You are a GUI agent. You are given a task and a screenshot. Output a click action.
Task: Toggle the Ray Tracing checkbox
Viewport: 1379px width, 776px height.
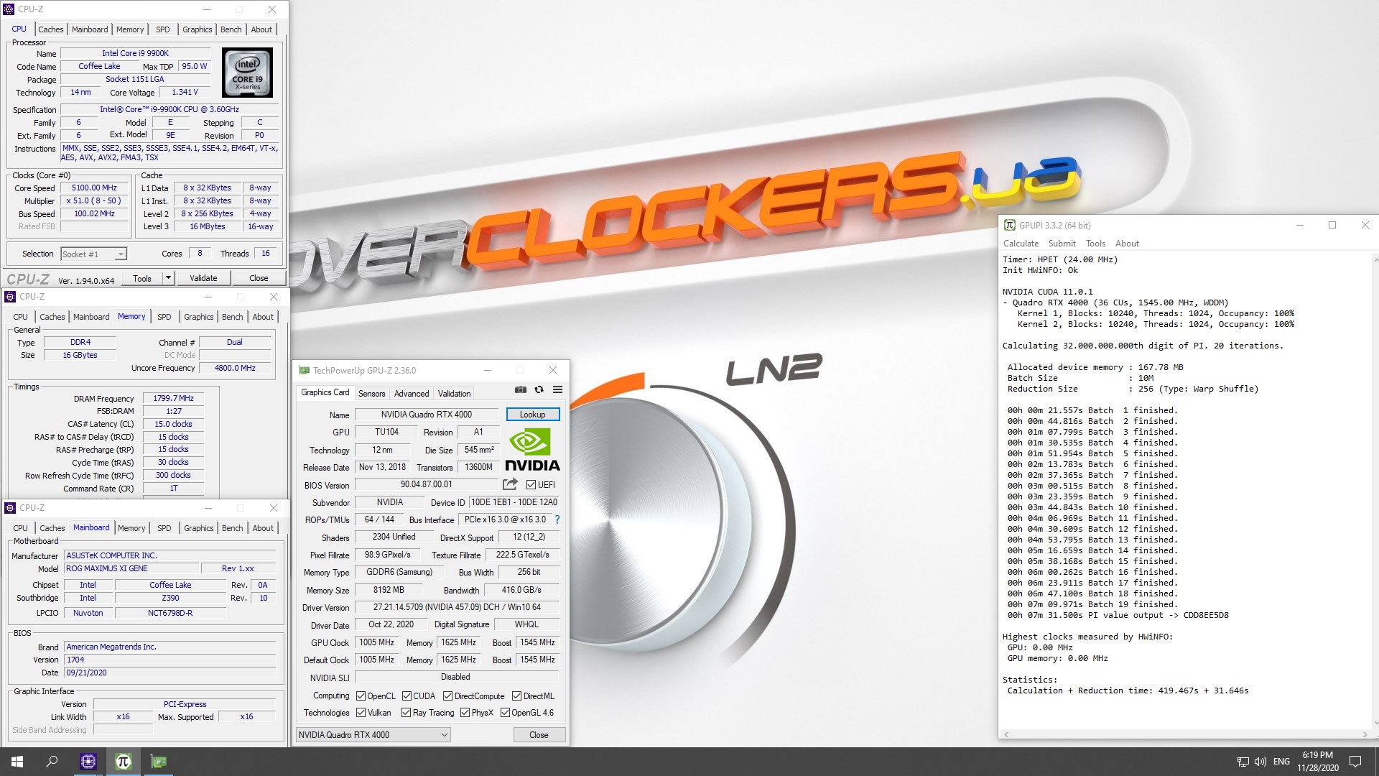[406, 713]
